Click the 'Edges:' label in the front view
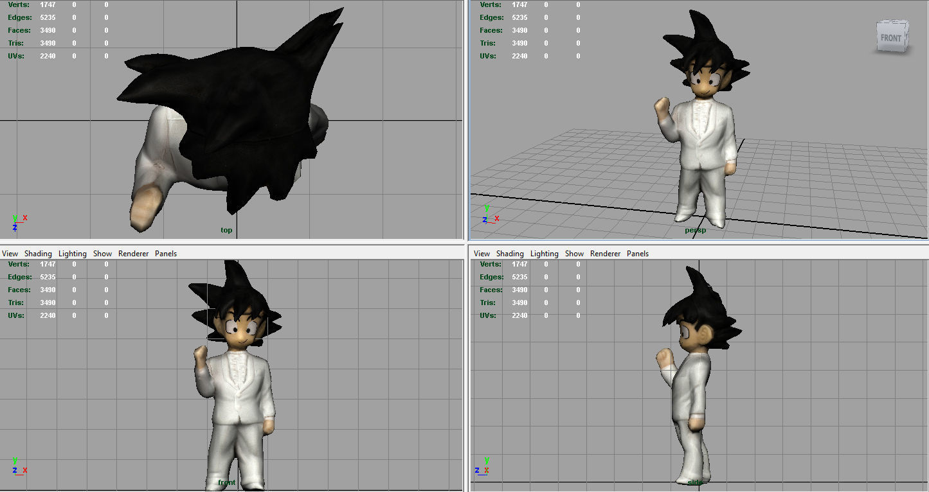The image size is (929, 492). pos(19,277)
